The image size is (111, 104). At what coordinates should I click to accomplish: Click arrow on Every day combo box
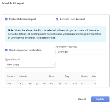coord(103,52)
